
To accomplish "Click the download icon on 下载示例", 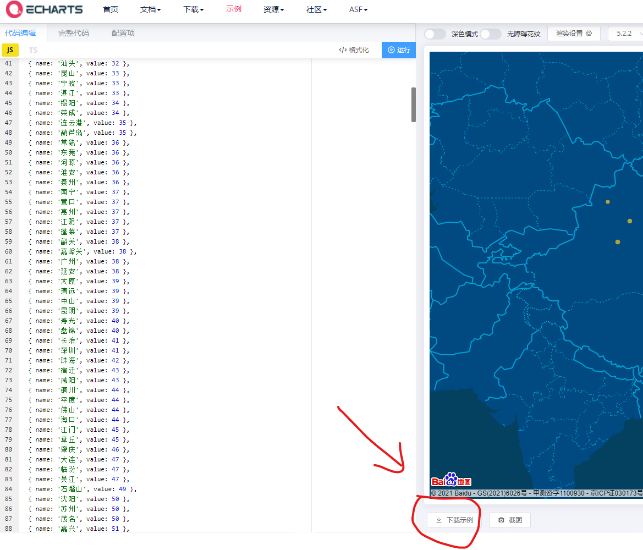I will coord(439,520).
